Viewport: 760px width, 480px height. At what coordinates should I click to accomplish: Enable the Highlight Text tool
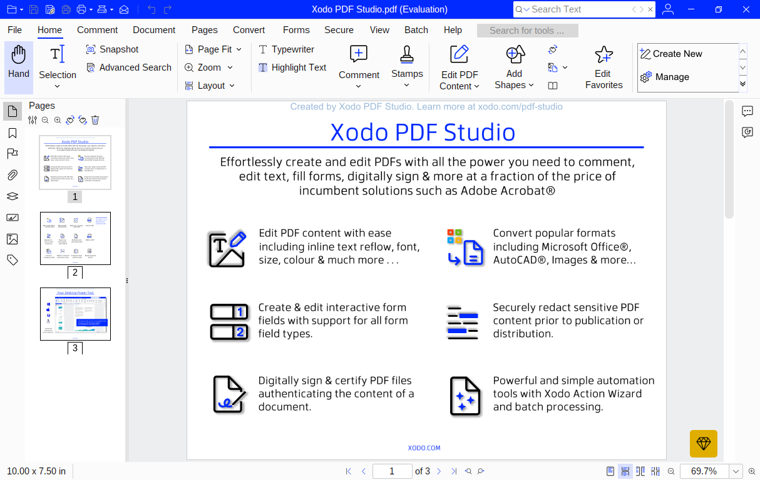[x=292, y=67]
